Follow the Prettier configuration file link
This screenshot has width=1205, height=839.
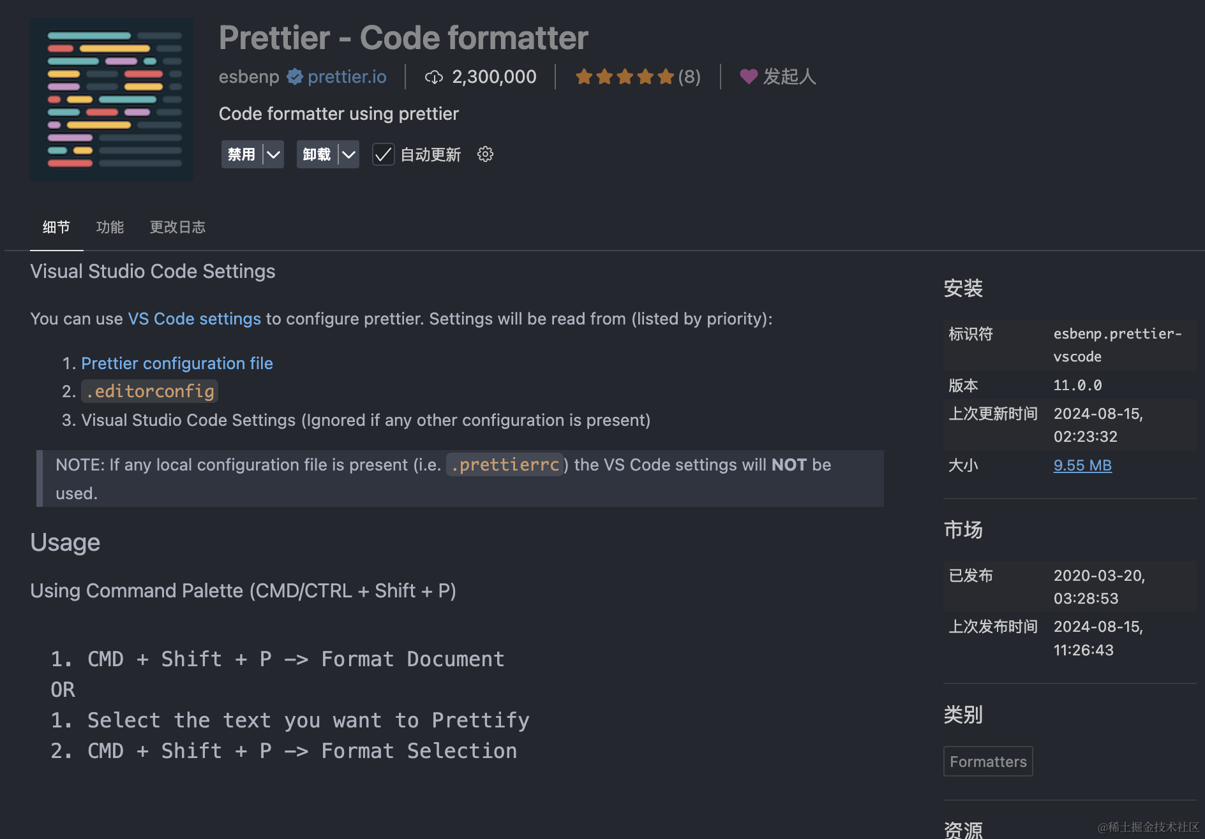pyautogui.click(x=177, y=363)
